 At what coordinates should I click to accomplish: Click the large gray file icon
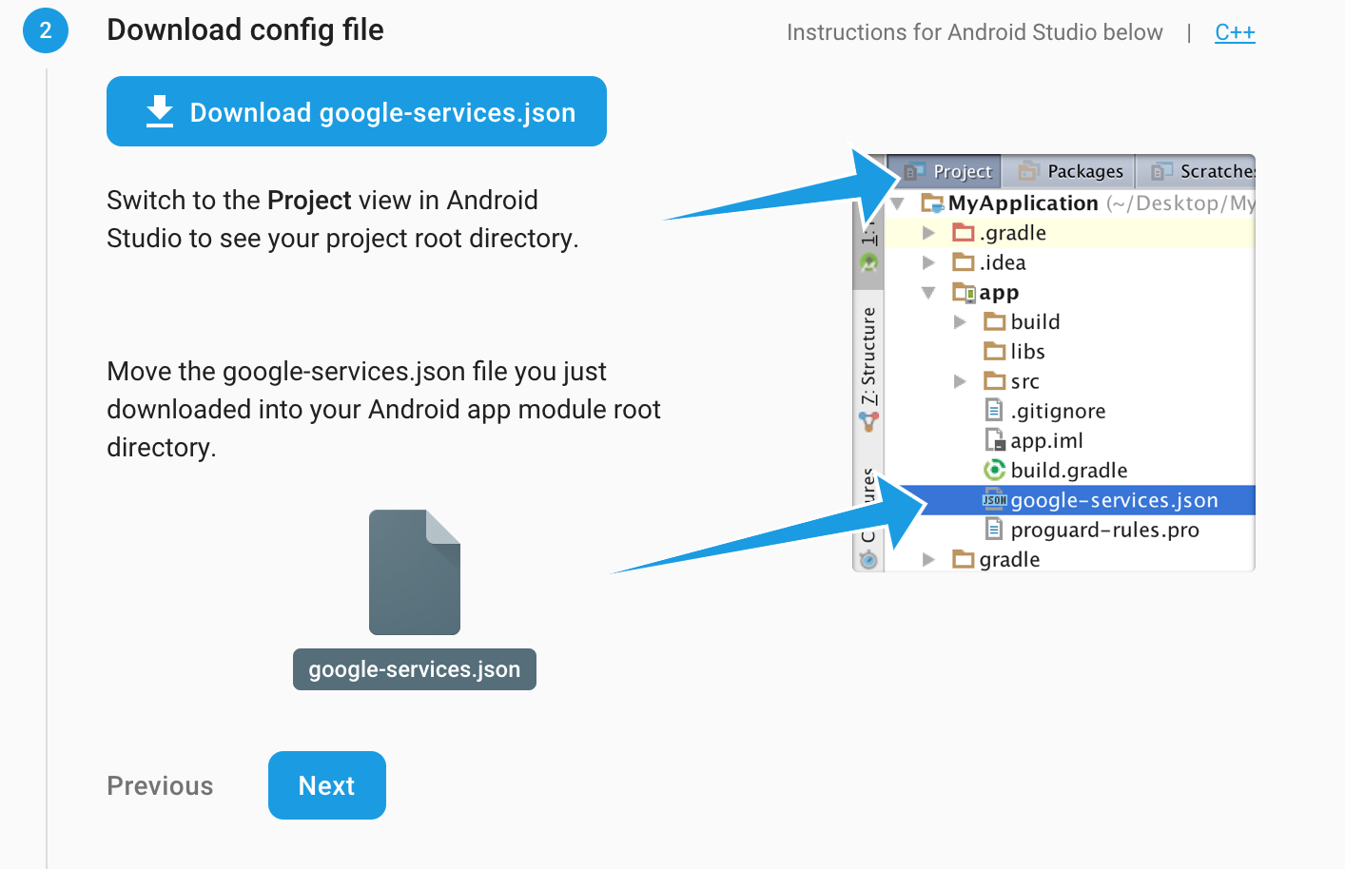[x=414, y=572]
